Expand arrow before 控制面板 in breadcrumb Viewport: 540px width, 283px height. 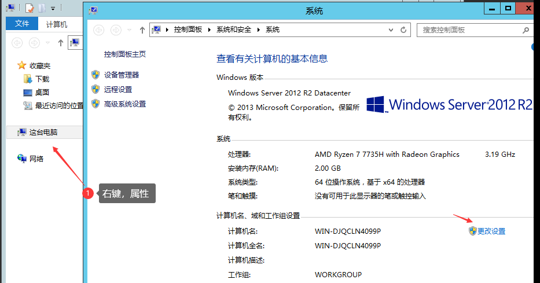[167, 30]
